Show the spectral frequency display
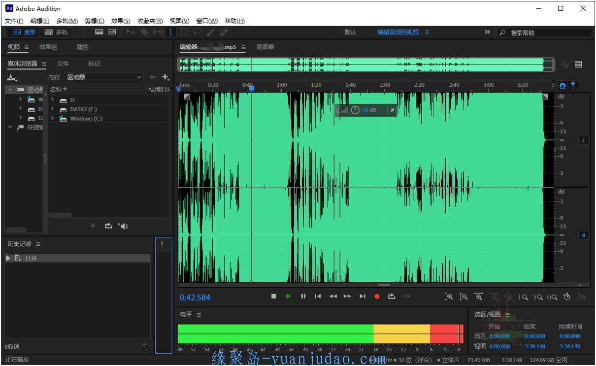This screenshot has height=366, width=596. coord(99,32)
